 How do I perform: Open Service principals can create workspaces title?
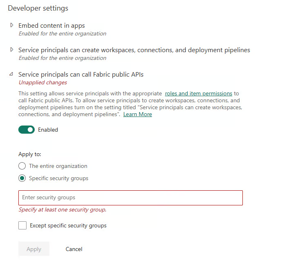(134, 50)
